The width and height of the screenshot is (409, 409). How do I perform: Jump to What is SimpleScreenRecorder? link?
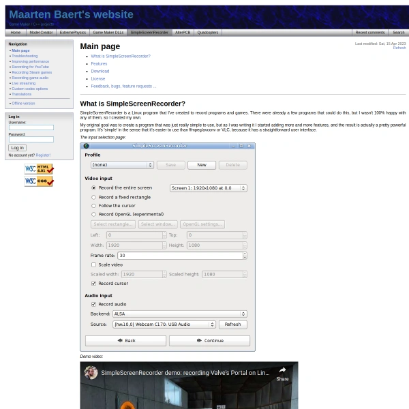(121, 57)
